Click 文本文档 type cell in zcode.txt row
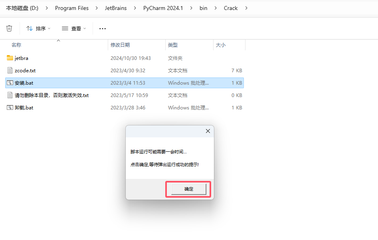The width and height of the screenshot is (378, 240). (x=178, y=70)
